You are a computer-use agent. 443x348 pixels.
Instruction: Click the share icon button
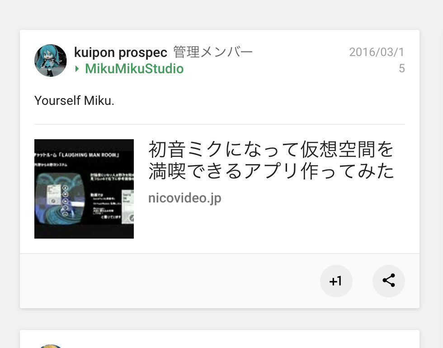(x=388, y=281)
